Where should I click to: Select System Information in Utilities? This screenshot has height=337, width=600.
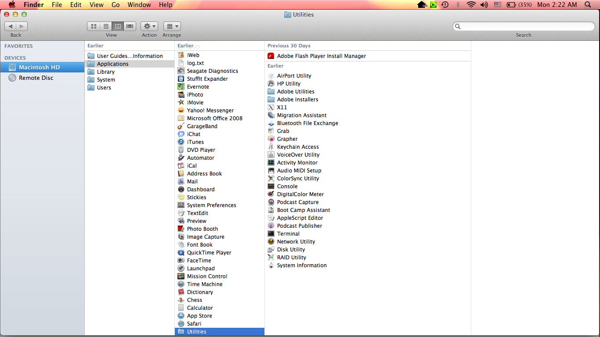coord(368,265)
